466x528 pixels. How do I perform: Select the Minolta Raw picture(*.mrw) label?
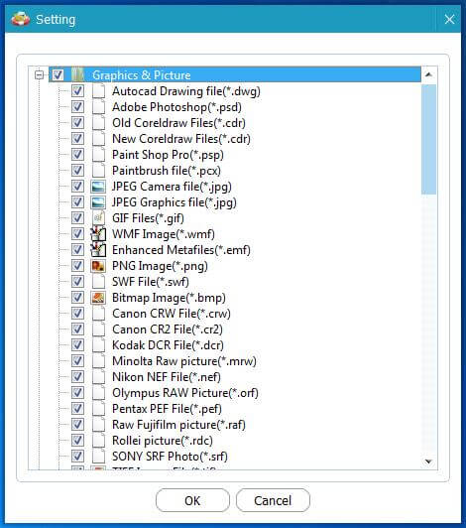click(x=184, y=361)
